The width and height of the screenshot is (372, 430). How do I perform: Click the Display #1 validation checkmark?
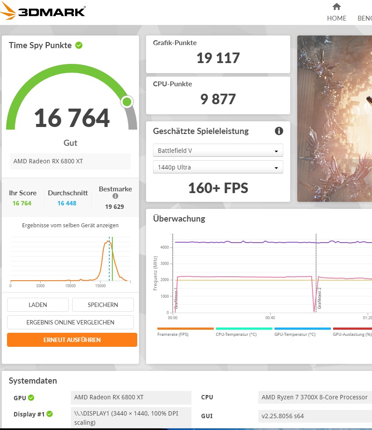[49, 414]
